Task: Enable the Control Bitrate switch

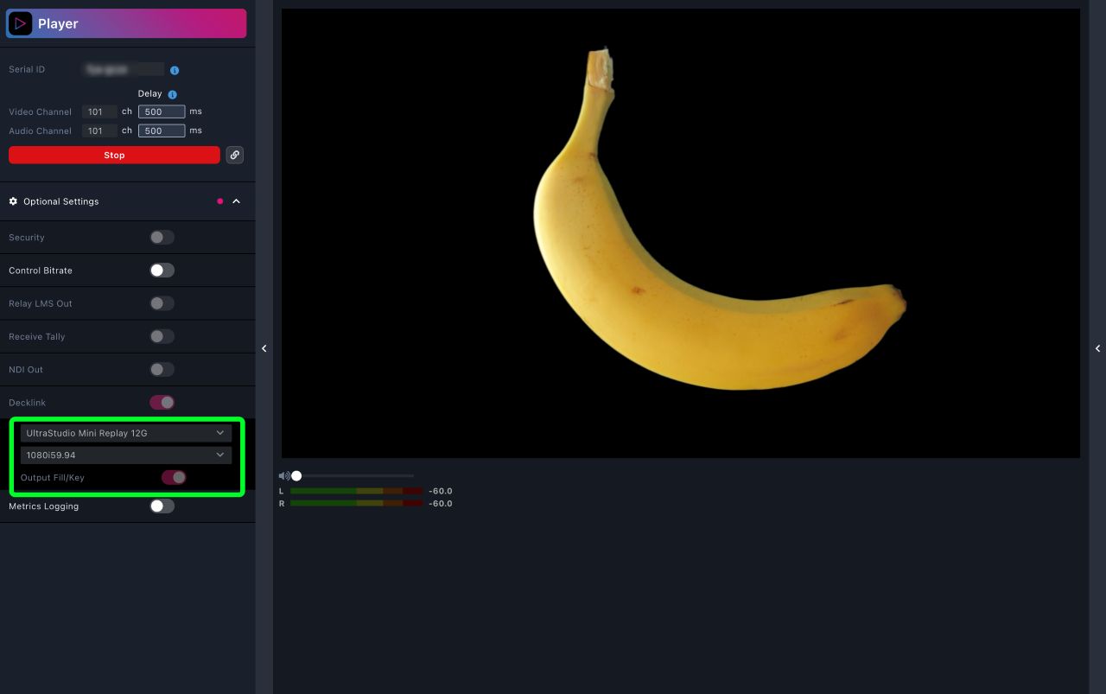Action: [162, 271]
